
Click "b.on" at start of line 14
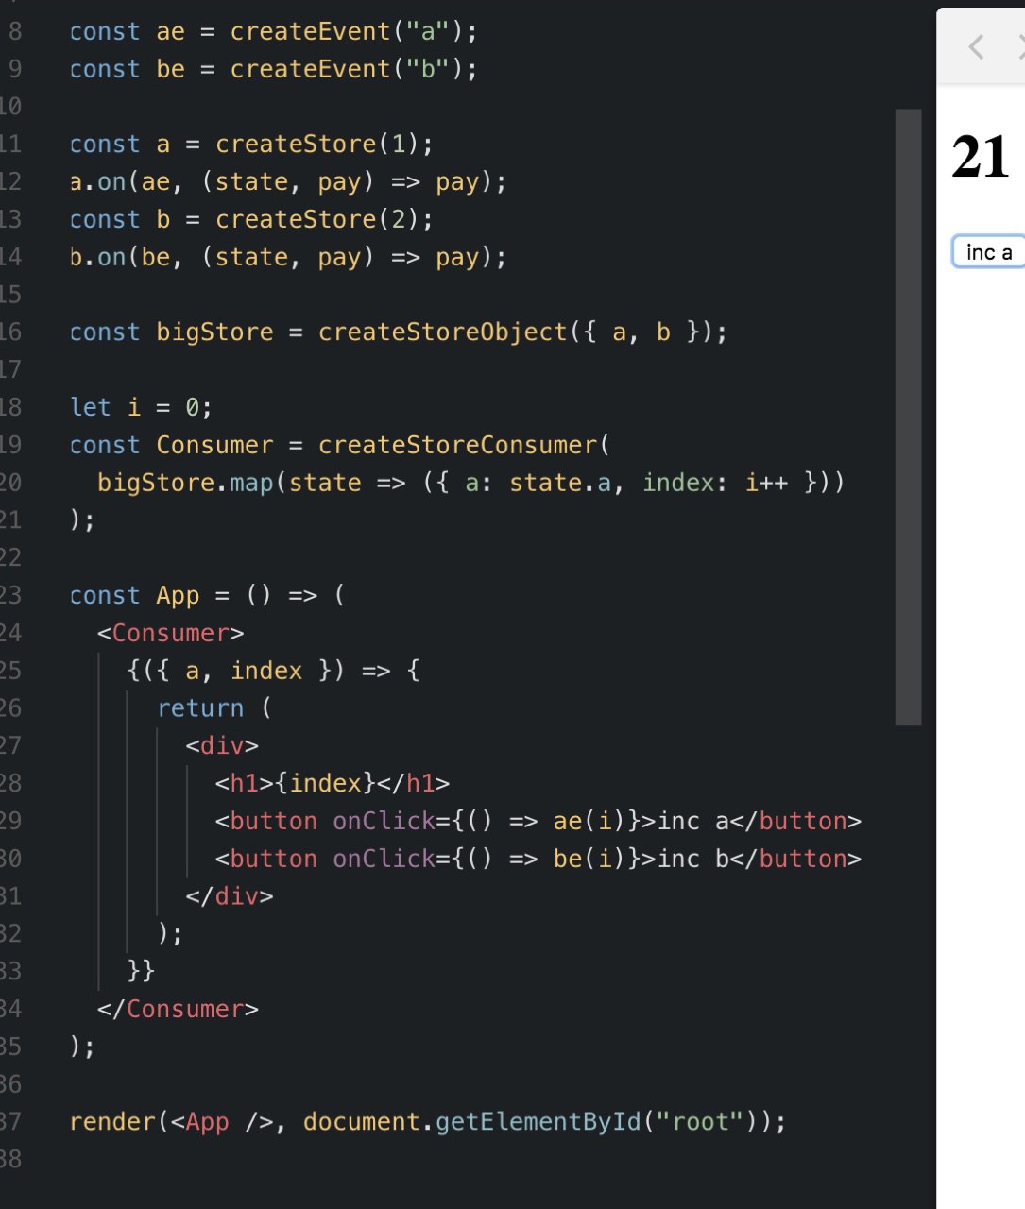tap(98, 258)
